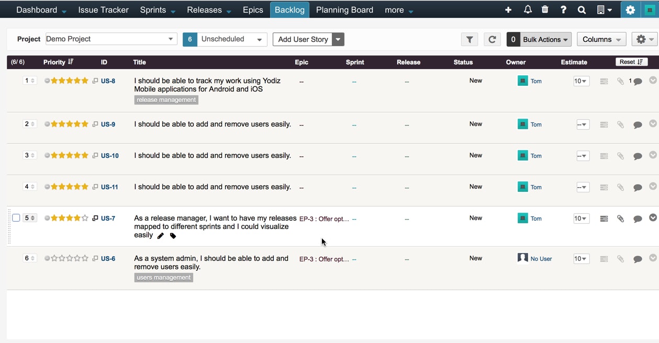
Task: Open the Planning Board tab
Action: tap(344, 10)
